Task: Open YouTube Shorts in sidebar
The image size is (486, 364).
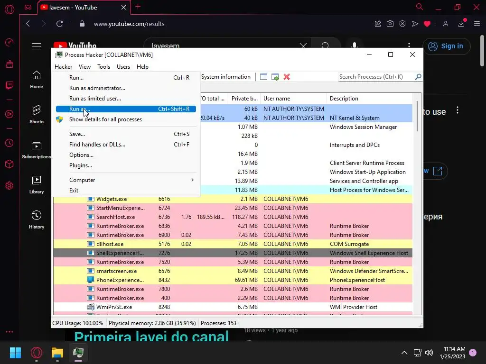Action: 37,114
